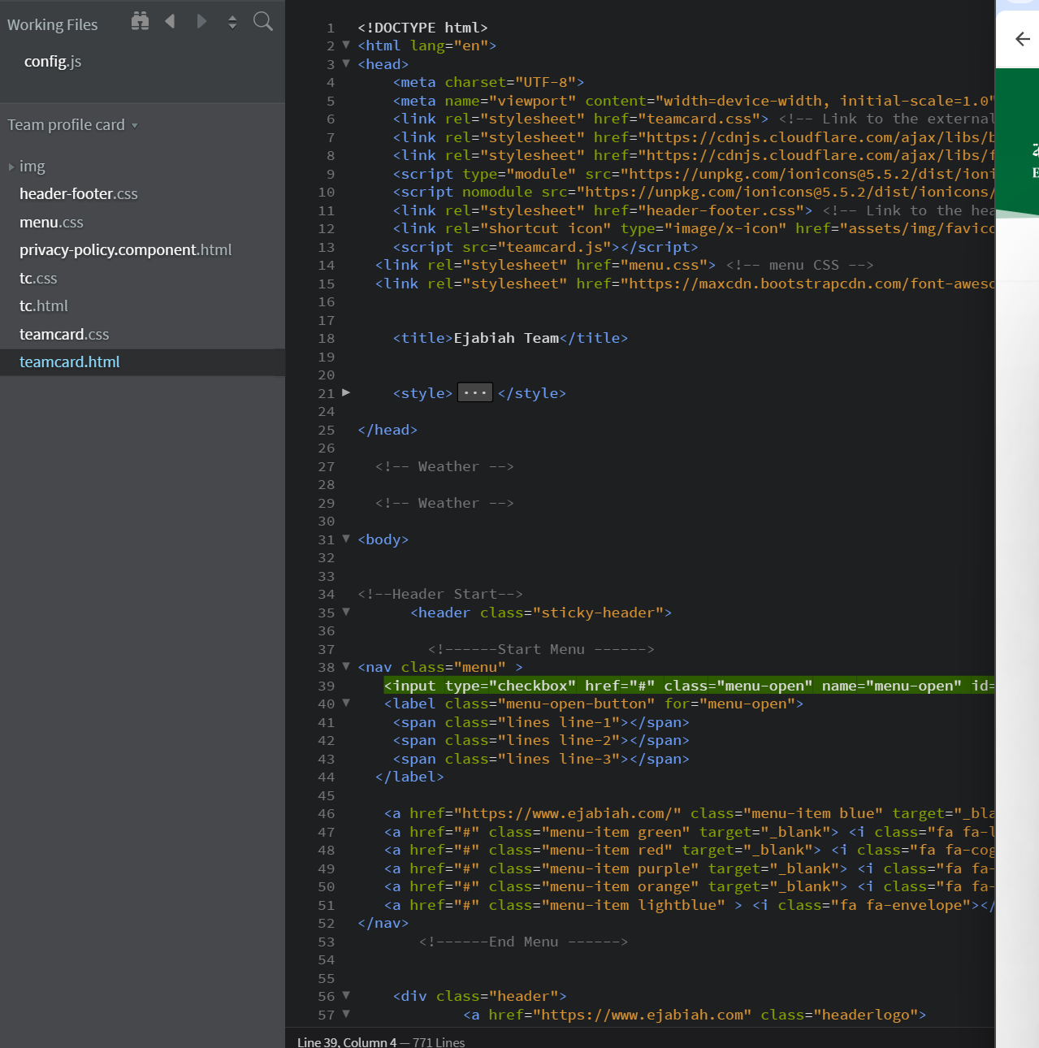
Task: Click the navigate forward arrow icon
Action: (x=201, y=21)
